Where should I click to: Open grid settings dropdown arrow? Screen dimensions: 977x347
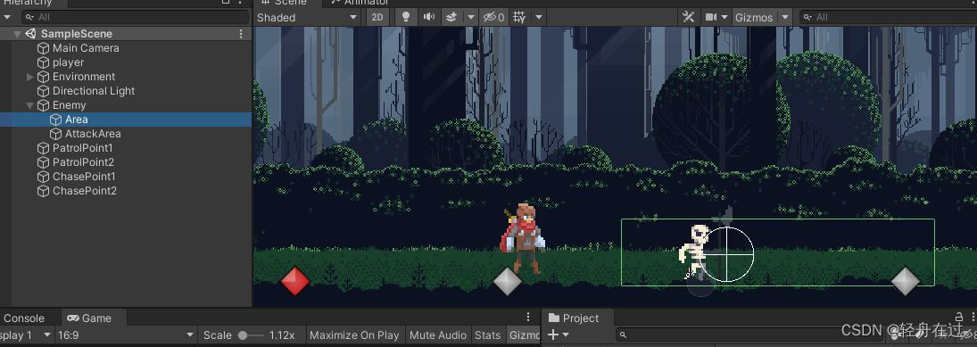click(x=539, y=18)
